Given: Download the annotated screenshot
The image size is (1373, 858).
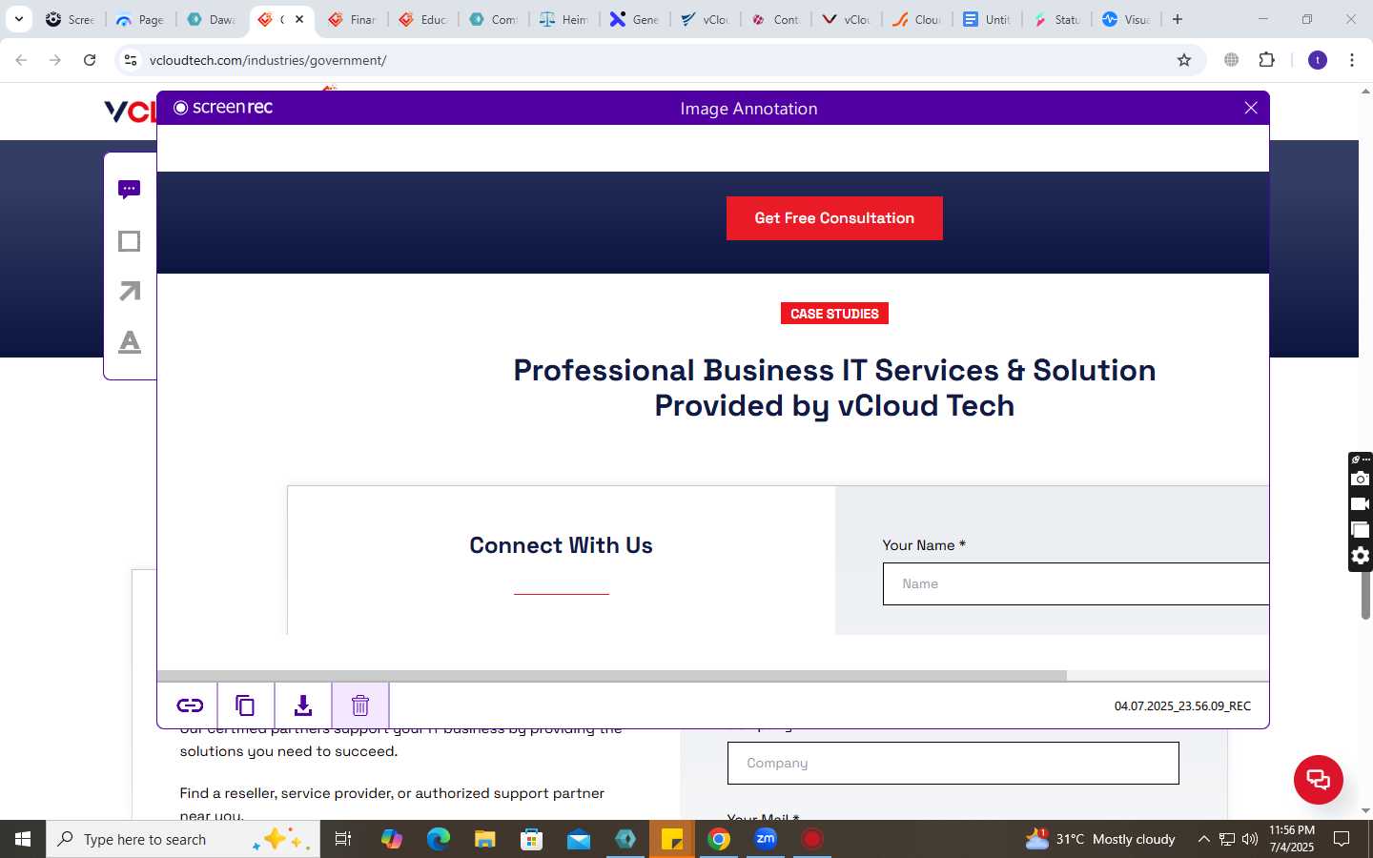Looking at the screenshot, I should point(303,705).
